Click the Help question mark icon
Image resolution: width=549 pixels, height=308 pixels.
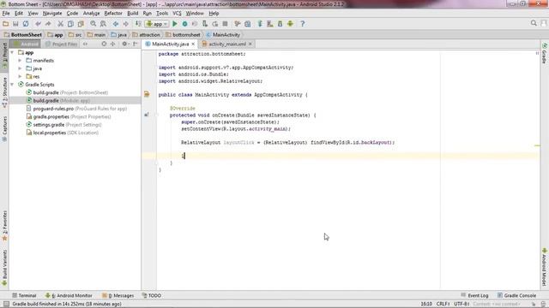pos(303,24)
